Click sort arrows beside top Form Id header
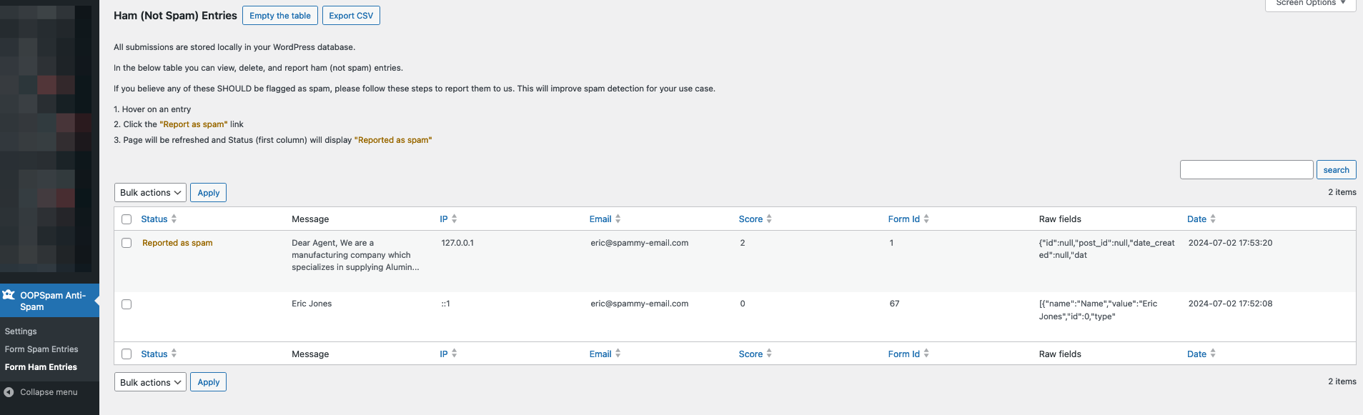Screen dimensions: 1363x415 click(x=926, y=219)
